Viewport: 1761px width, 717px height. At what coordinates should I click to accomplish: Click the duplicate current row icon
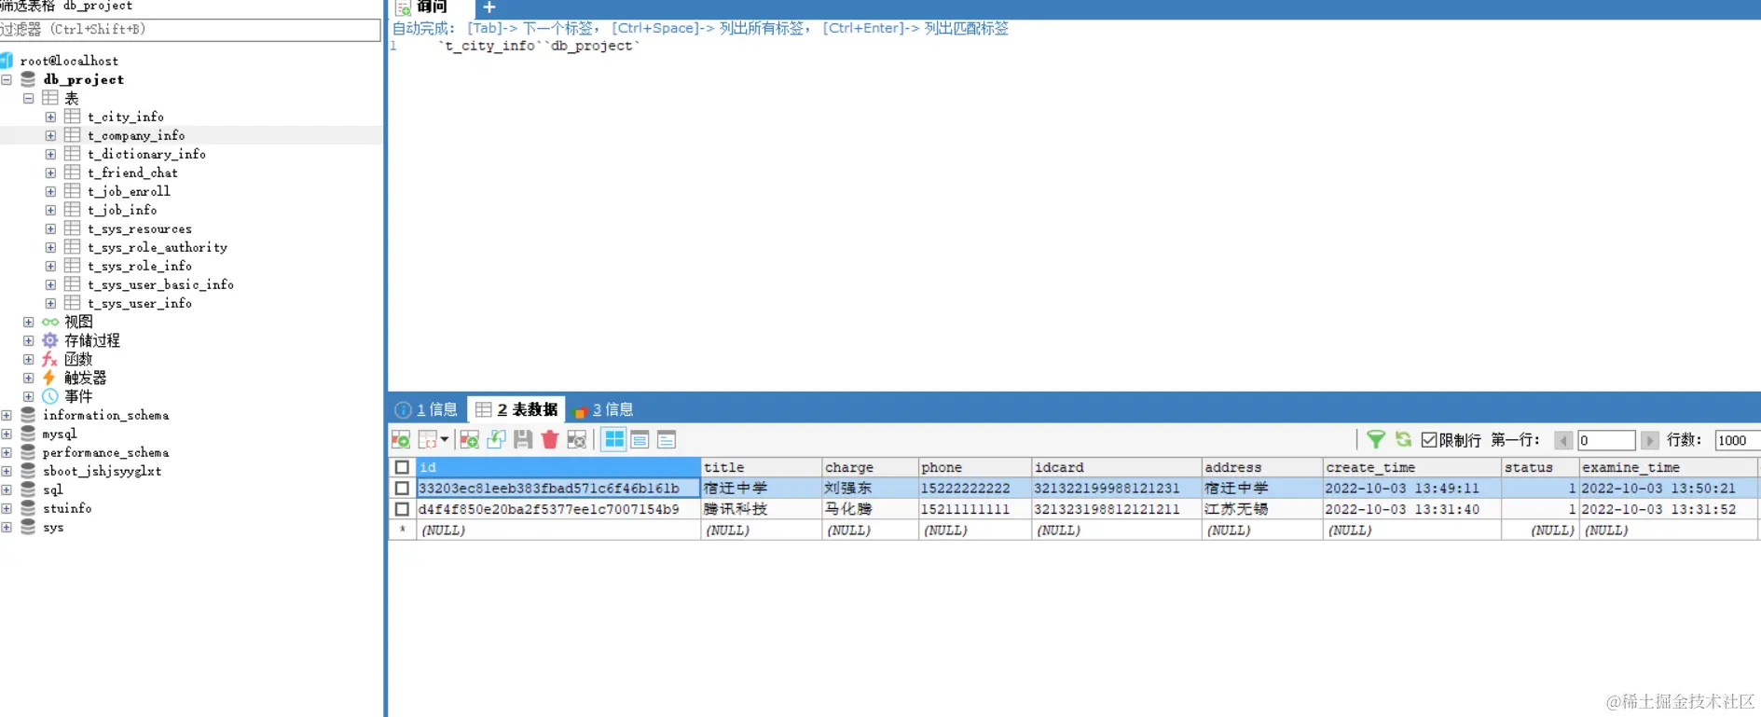pos(496,439)
